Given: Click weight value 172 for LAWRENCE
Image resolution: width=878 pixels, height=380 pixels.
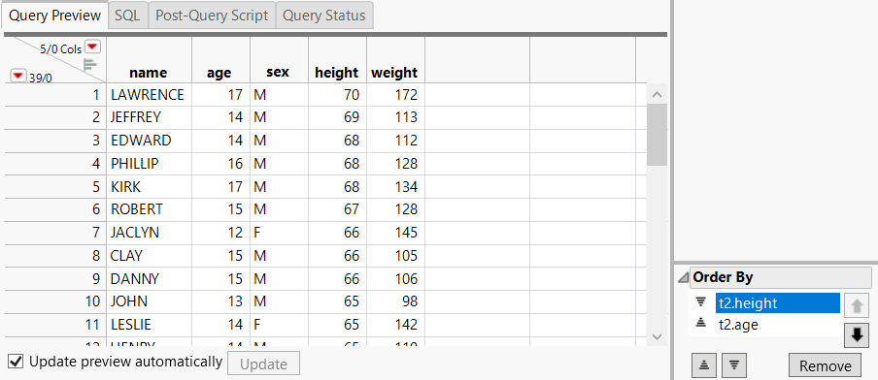Looking at the screenshot, I should pyautogui.click(x=395, y=95).
